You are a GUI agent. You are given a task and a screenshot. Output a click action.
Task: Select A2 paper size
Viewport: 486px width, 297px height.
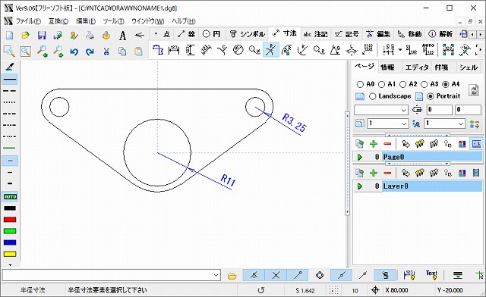point(403,84)
